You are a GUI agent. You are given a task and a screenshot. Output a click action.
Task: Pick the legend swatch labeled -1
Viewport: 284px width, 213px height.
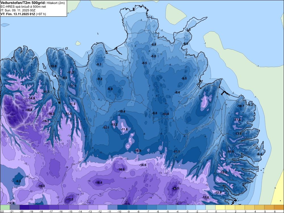coord(210,207)
